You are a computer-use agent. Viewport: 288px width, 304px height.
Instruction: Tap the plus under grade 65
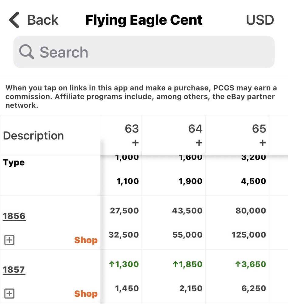(x=263, y=143)
